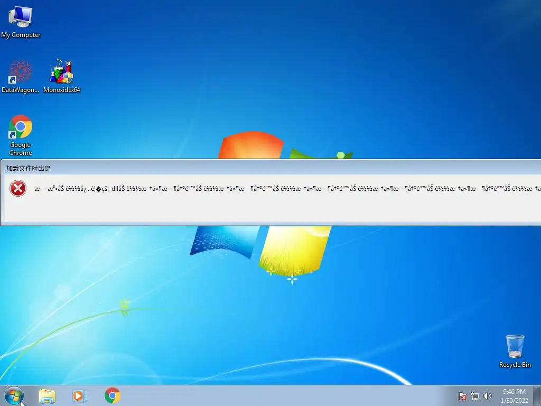Open the Windows Start menu orb
Image resolution: width=541 pixels, height=406 pixels.
[14, 395]
